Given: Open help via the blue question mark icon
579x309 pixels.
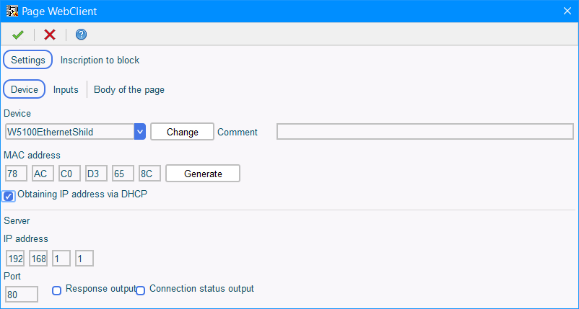Looking at the screenshot, I should pyautogui.click(x=81, y=35).
